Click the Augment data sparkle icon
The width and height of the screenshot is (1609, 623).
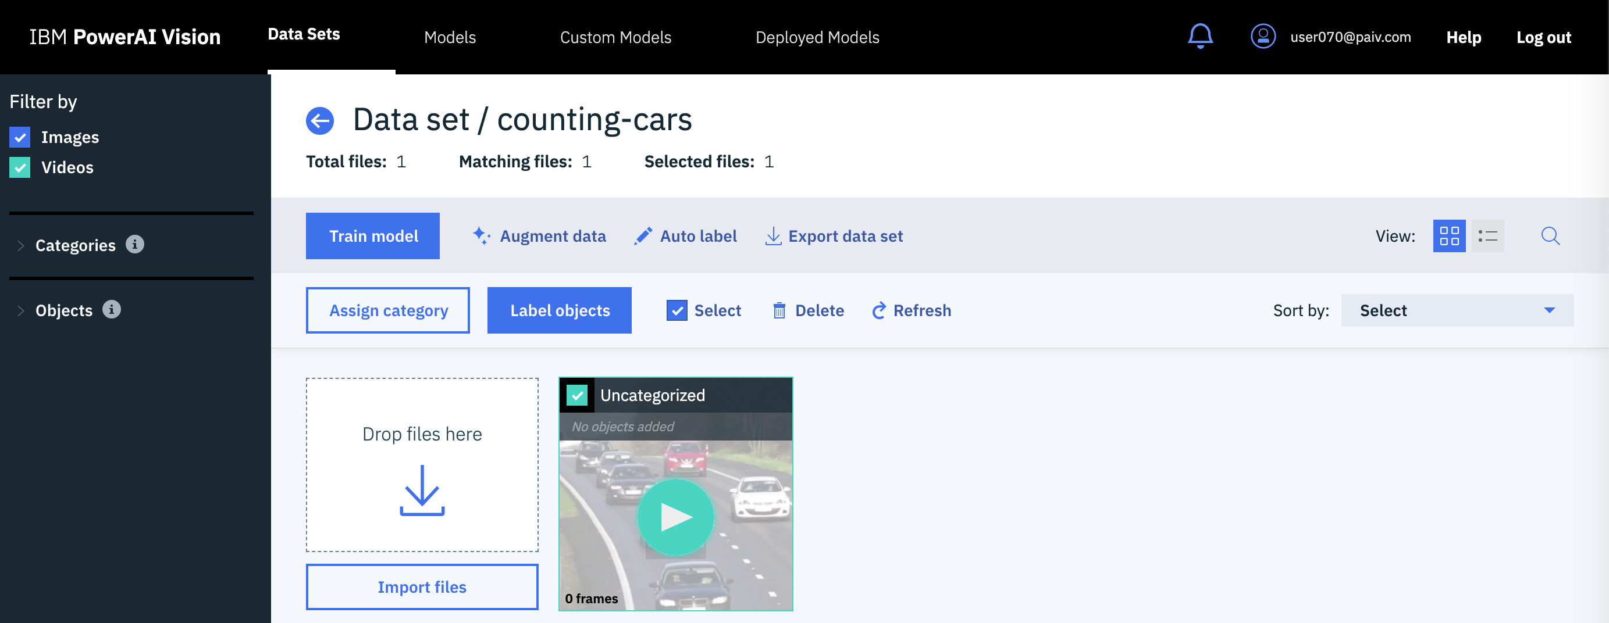click(481, 236)
